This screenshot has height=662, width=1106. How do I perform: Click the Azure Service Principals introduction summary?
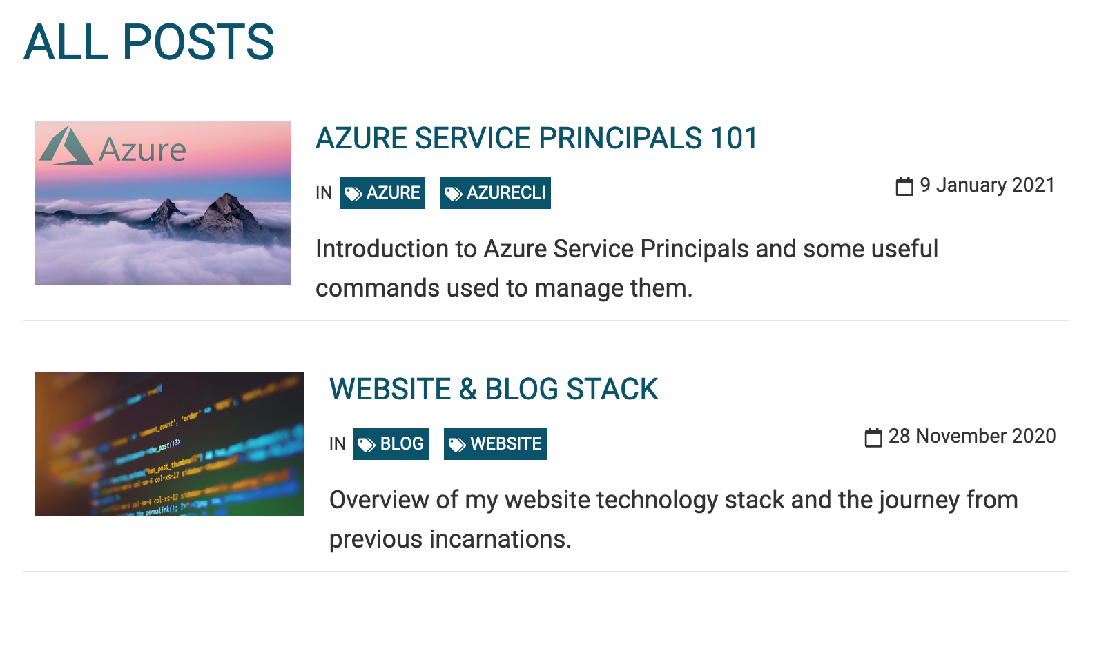pos(626,268)
